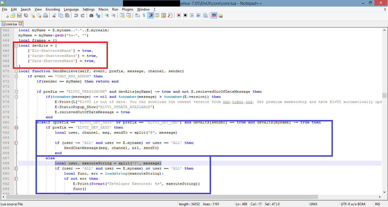This screenshot has width=388, height=207.
Task: Copy selection using toolbar copy icon
Action: pyautogui.click(x=61, y=15)
